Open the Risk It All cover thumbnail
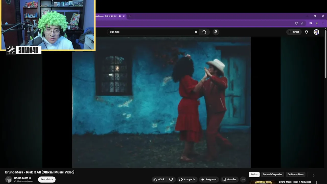The image size is (327, 184). point(263,182)
